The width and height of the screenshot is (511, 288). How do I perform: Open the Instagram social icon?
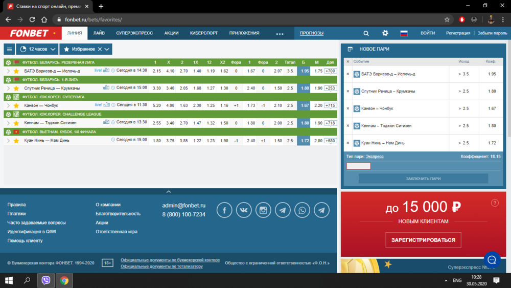(263, 210)
